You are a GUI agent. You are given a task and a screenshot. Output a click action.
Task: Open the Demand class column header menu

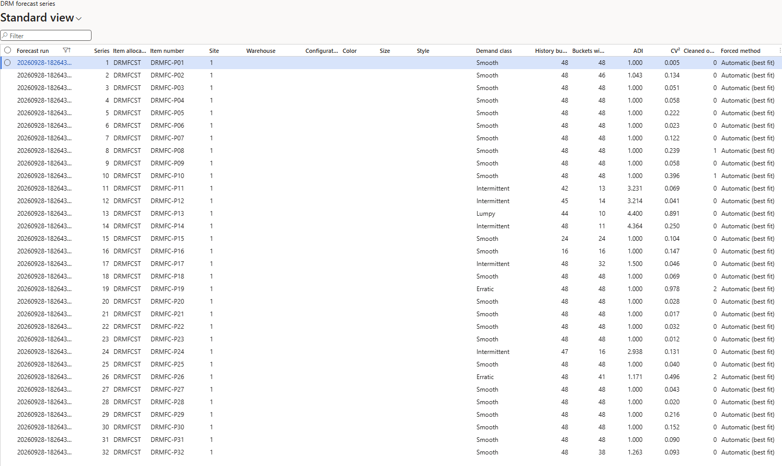tap(494, 51)
